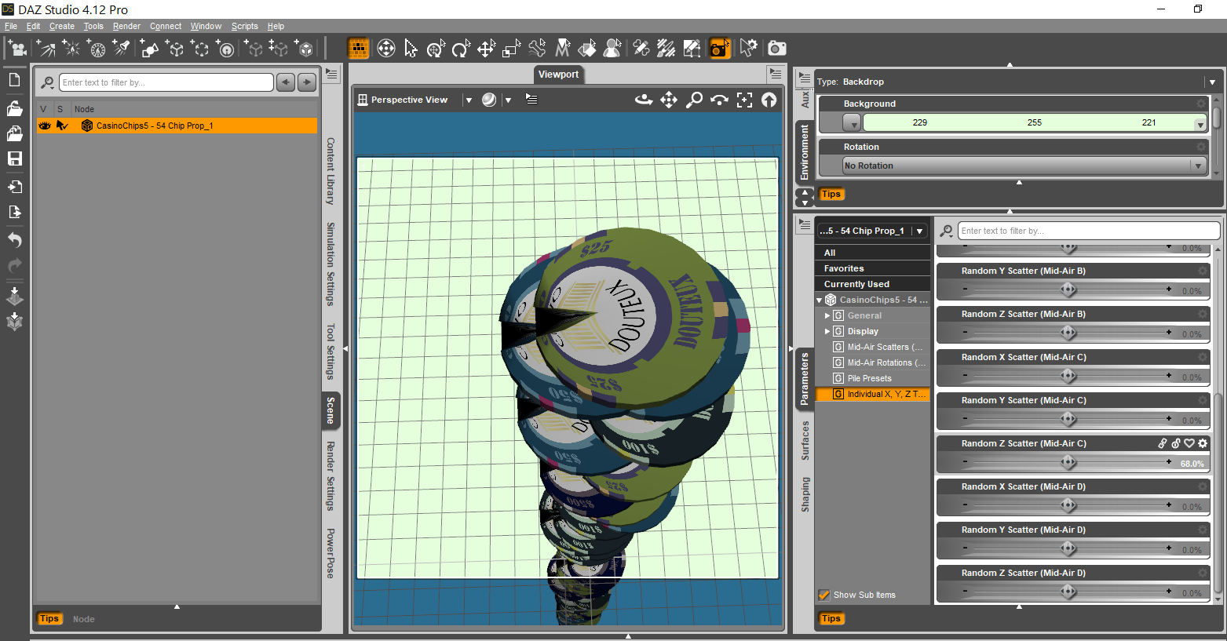Click the Scene pane filter text field
The height and width of the screenshot is (641, 1227).
point(166,82)
